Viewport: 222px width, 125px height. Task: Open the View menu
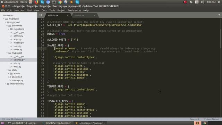[x=36, y=10]
